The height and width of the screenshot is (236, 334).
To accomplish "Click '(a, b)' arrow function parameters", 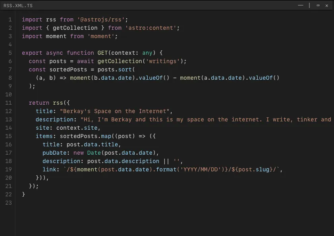I will pos(46,78).
